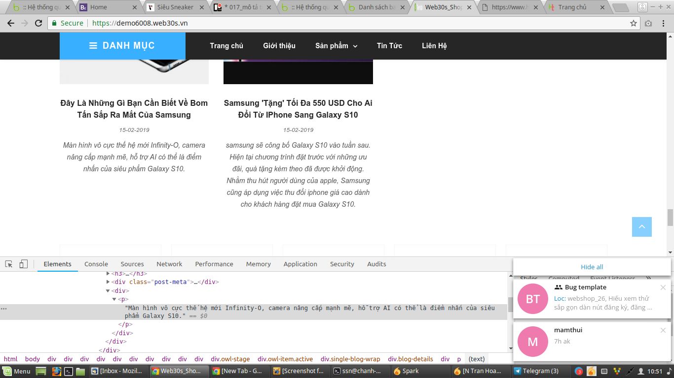Click the page vertical scrollbar thumb
Viewport: 674px width, 378px height.
[670, 217]
